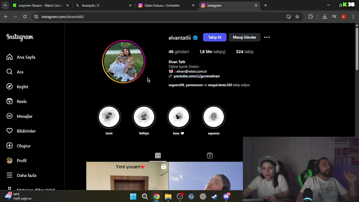Open elvantatlii profile picture story
359x202 pixels.
click(123, 62)
